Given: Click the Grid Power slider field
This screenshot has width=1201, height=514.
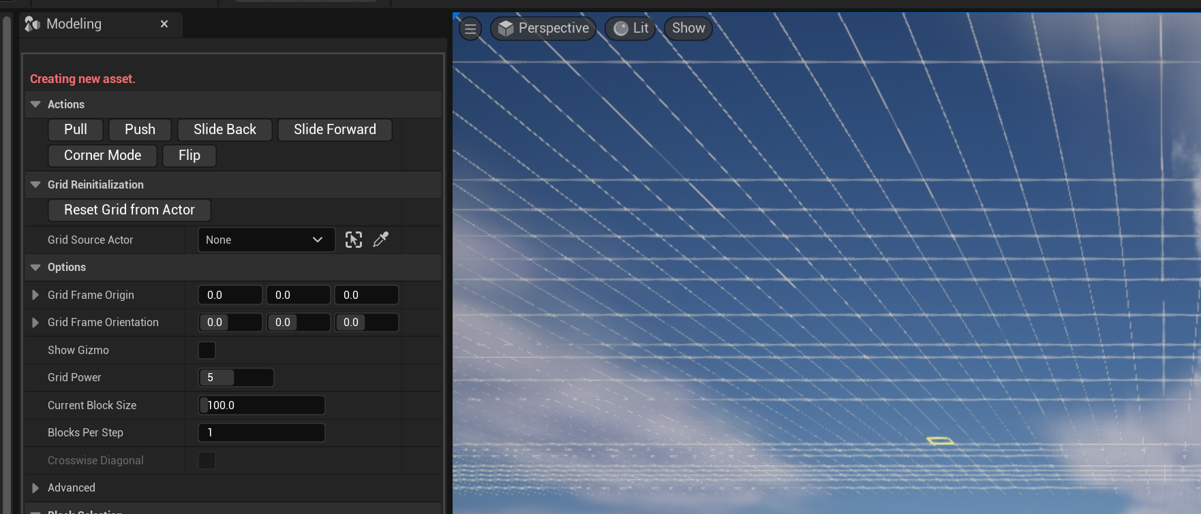Looking at the screenshot, I should [236, 377].
